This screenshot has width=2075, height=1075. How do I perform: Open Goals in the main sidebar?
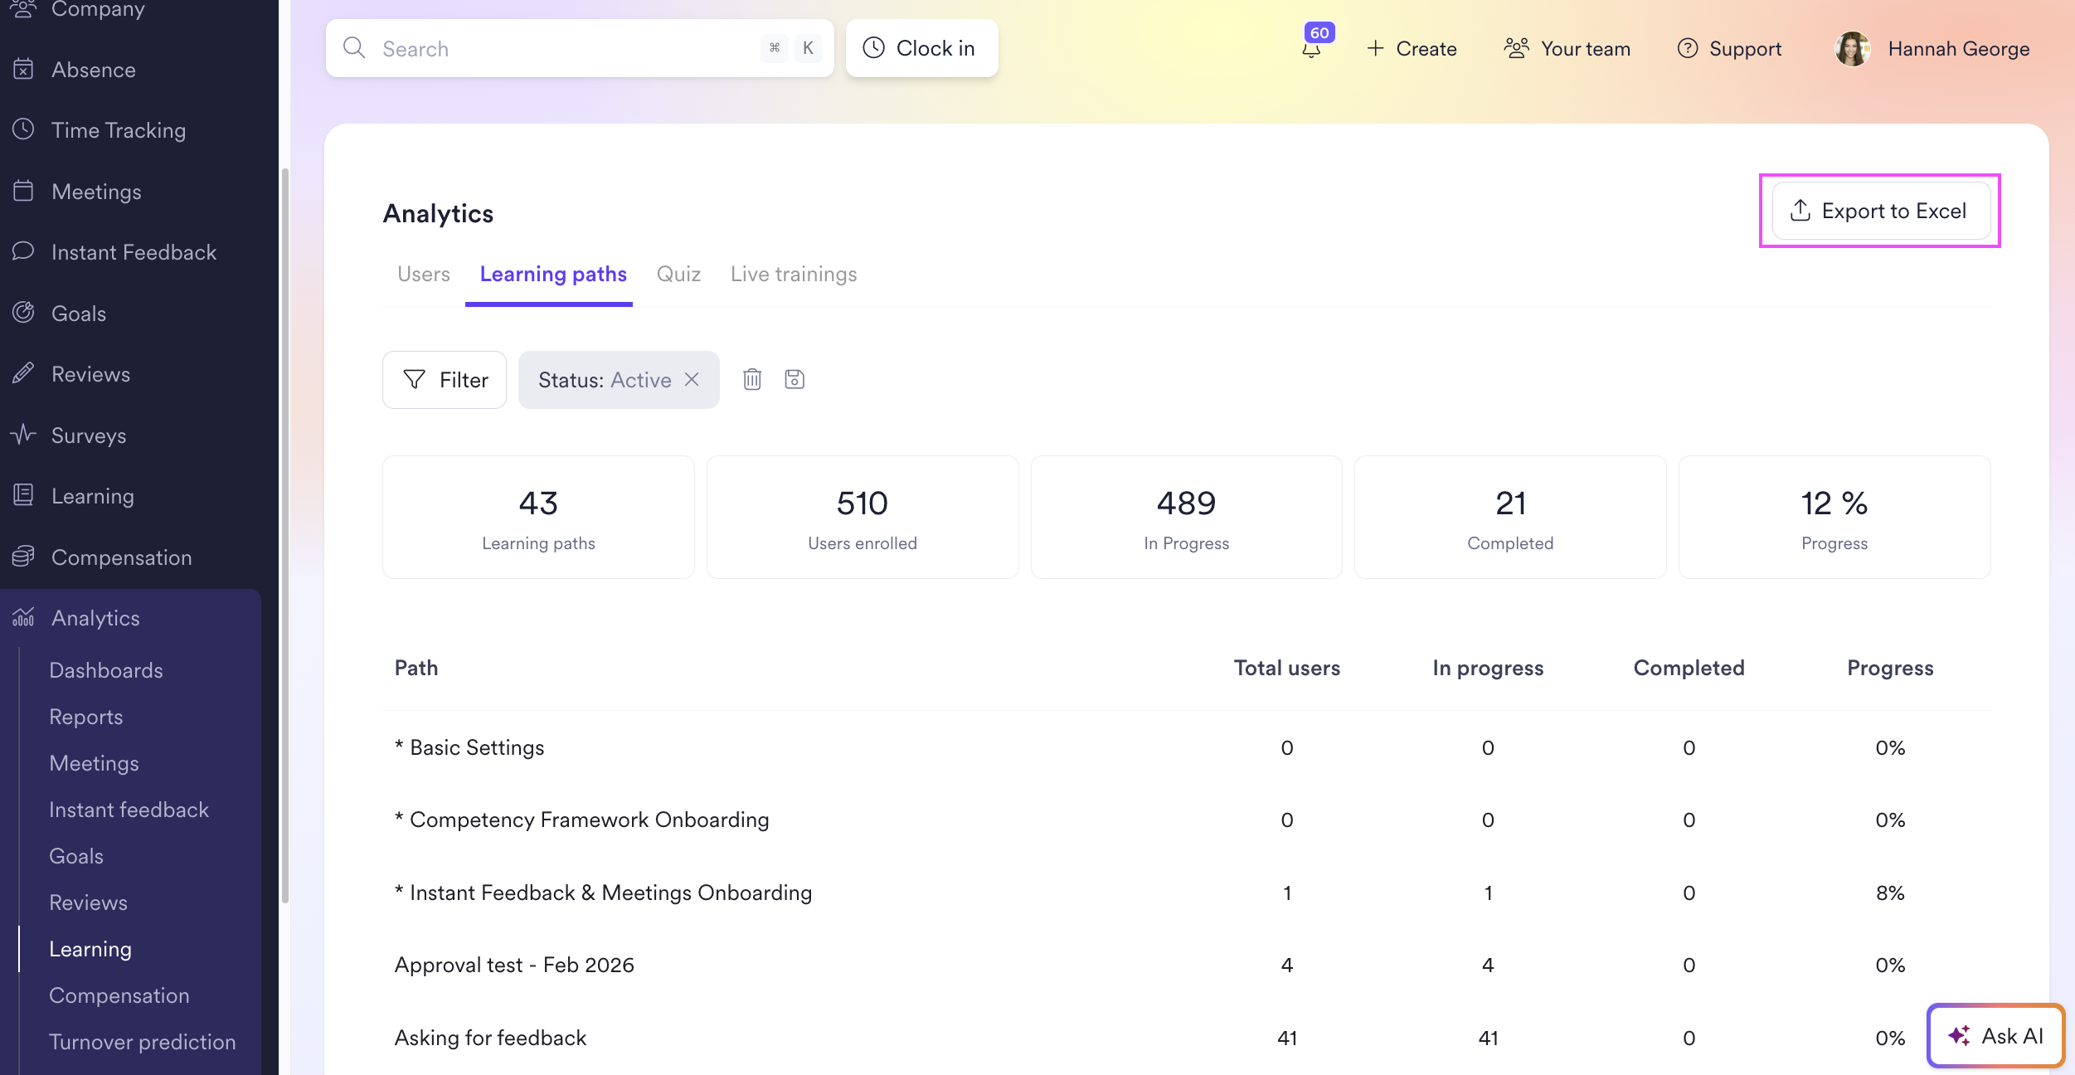point(78,314)
